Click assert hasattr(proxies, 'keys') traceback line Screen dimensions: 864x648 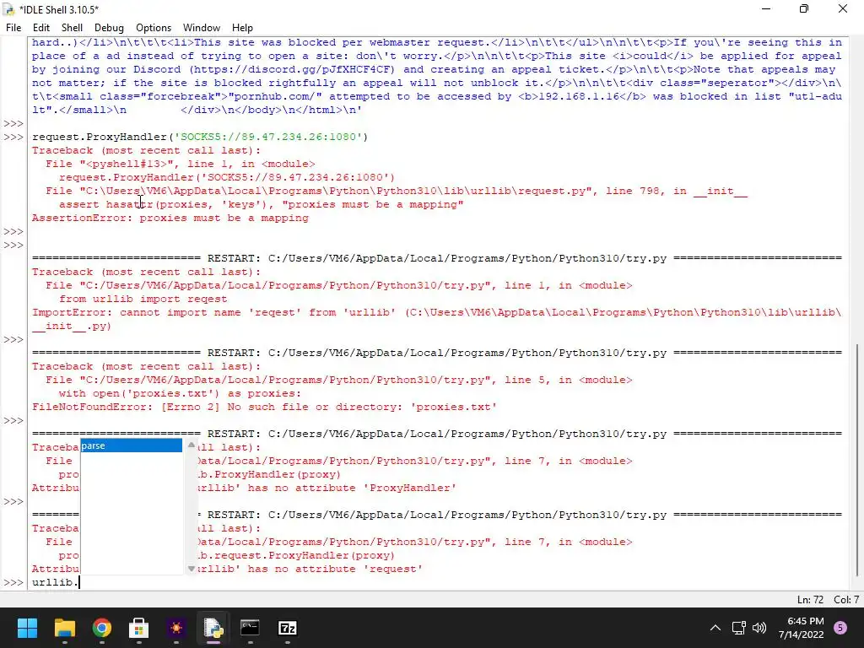[262, 204]
